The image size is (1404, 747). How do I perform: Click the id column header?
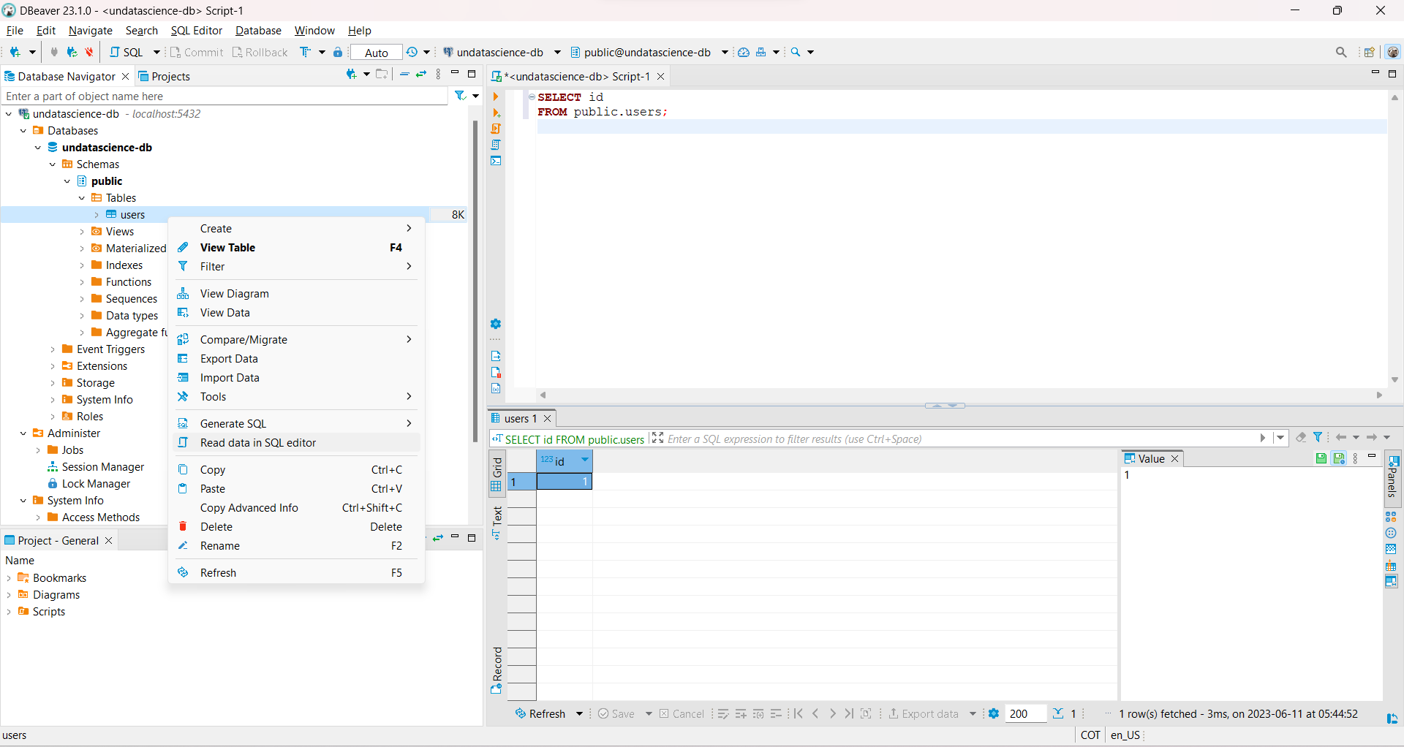coord(565,461)
